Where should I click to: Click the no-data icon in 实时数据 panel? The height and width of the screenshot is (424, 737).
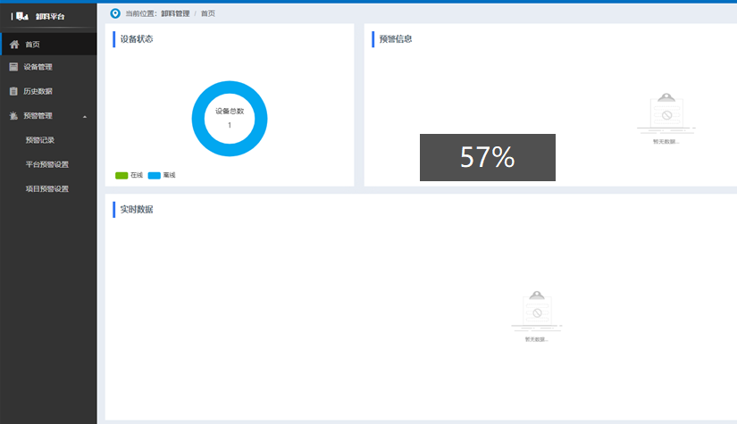536,311
